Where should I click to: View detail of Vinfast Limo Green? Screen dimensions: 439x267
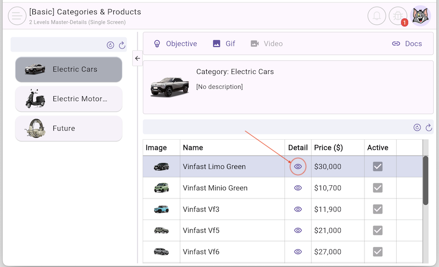pyautogui.click(x=298, y=167)
